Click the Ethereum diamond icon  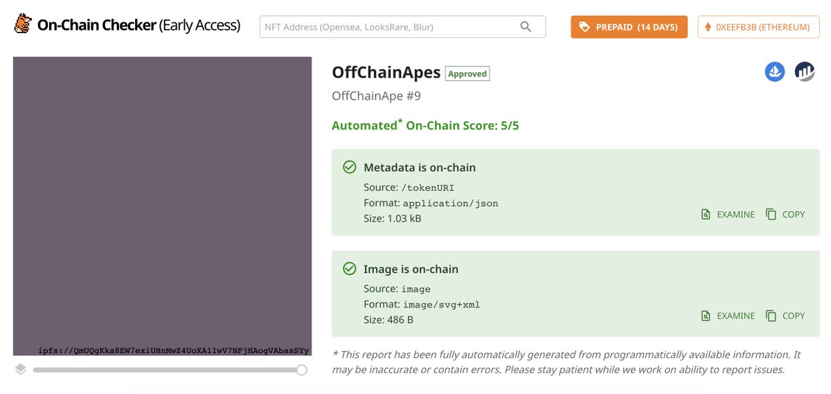click(x=708, y=27)
